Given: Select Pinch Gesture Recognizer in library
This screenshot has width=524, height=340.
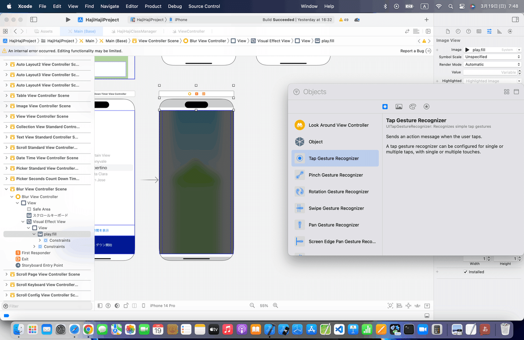Looking at the screenshot, I should (x=335, y=175).
